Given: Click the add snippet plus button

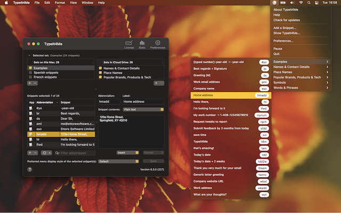Looking at the screenshot, I should tap(30, 152).
